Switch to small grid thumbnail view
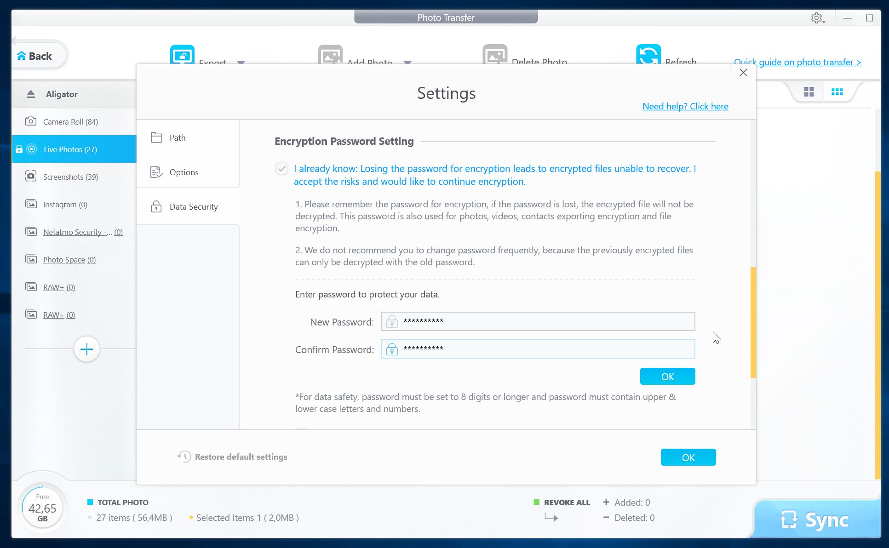 pos(837,92)
